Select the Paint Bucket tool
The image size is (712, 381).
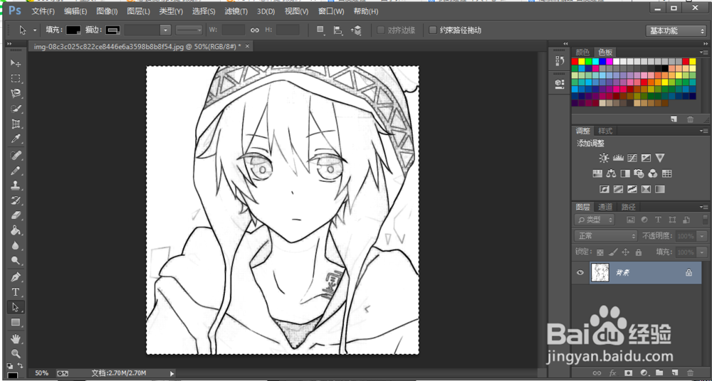click(16, 230)
